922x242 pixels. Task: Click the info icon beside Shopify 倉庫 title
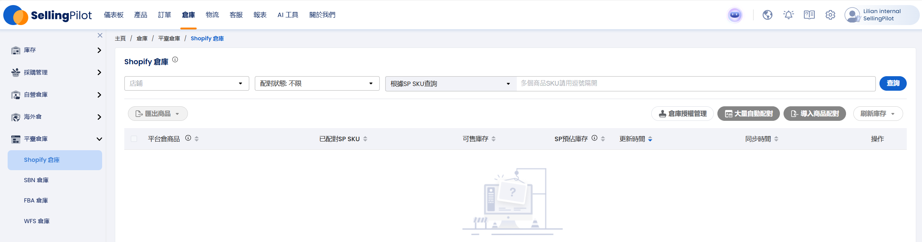175,60
